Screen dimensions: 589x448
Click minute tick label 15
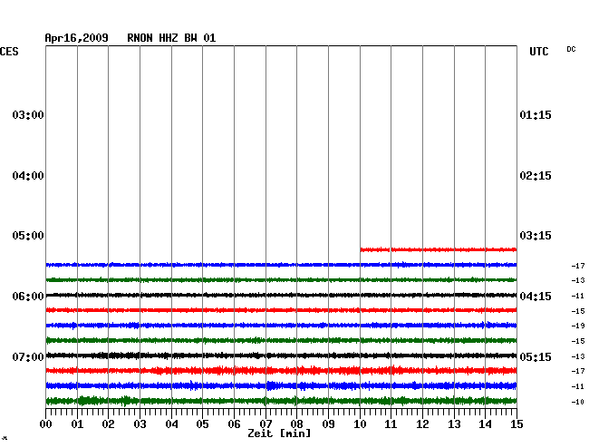coord(517,424)
